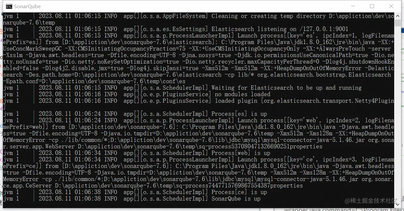Click the SonarQube window title text
Screen dimensions: 404x211
[27, 6]
